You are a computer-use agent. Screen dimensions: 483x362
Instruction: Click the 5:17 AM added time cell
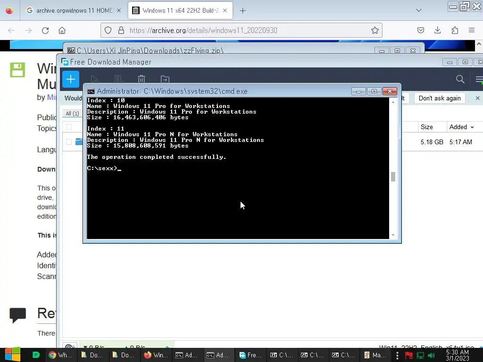click(x=460, y=142)
